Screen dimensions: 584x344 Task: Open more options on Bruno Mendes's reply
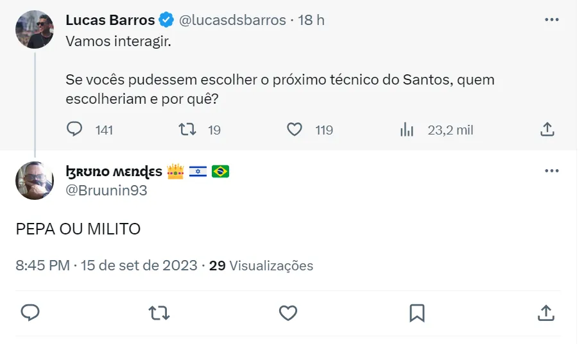(x=551, y=171)
